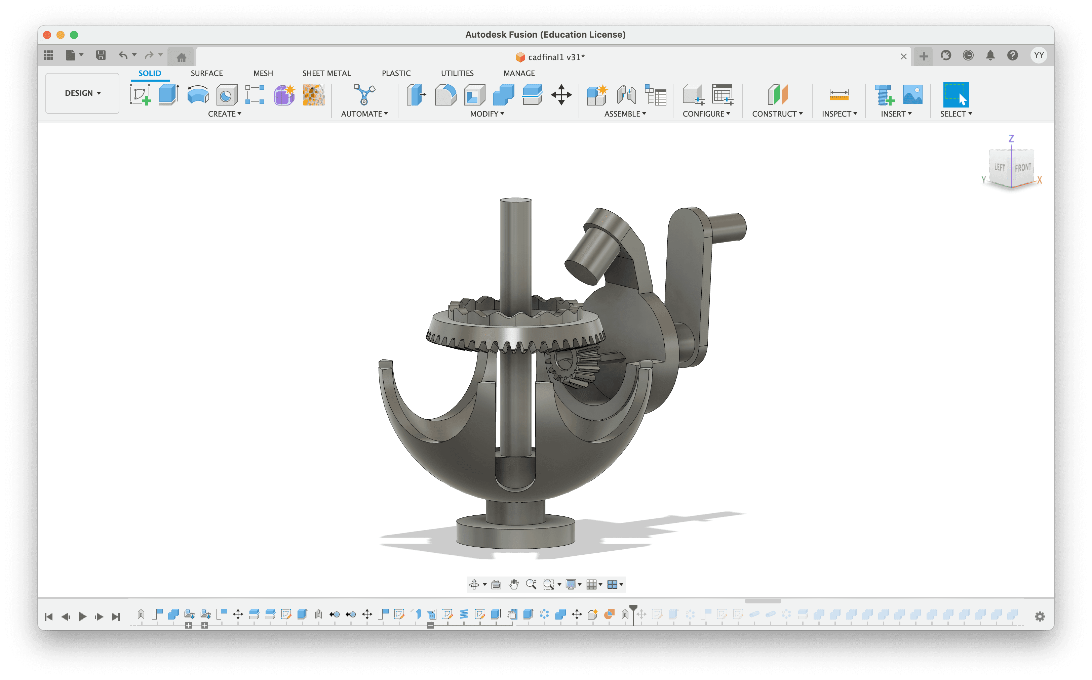
Task: Select the Move/Copy arrows tool
Action: (561, 95)
